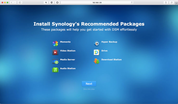Open a new tab with plus button
178x104 pixels.
176,3
